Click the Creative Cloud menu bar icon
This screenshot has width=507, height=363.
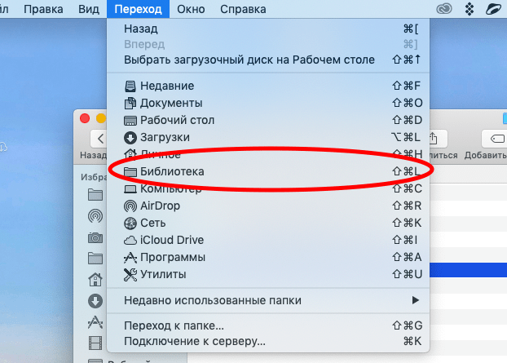444,9
